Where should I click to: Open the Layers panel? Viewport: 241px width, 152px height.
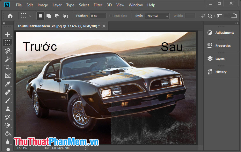tap(220, 59)
